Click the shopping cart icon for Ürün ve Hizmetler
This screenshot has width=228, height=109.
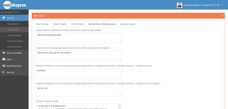click(x=4, y=53)
